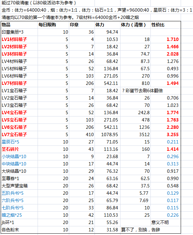
Task: Select the 0.211 ratio value
Action: [x=173, y=142]
